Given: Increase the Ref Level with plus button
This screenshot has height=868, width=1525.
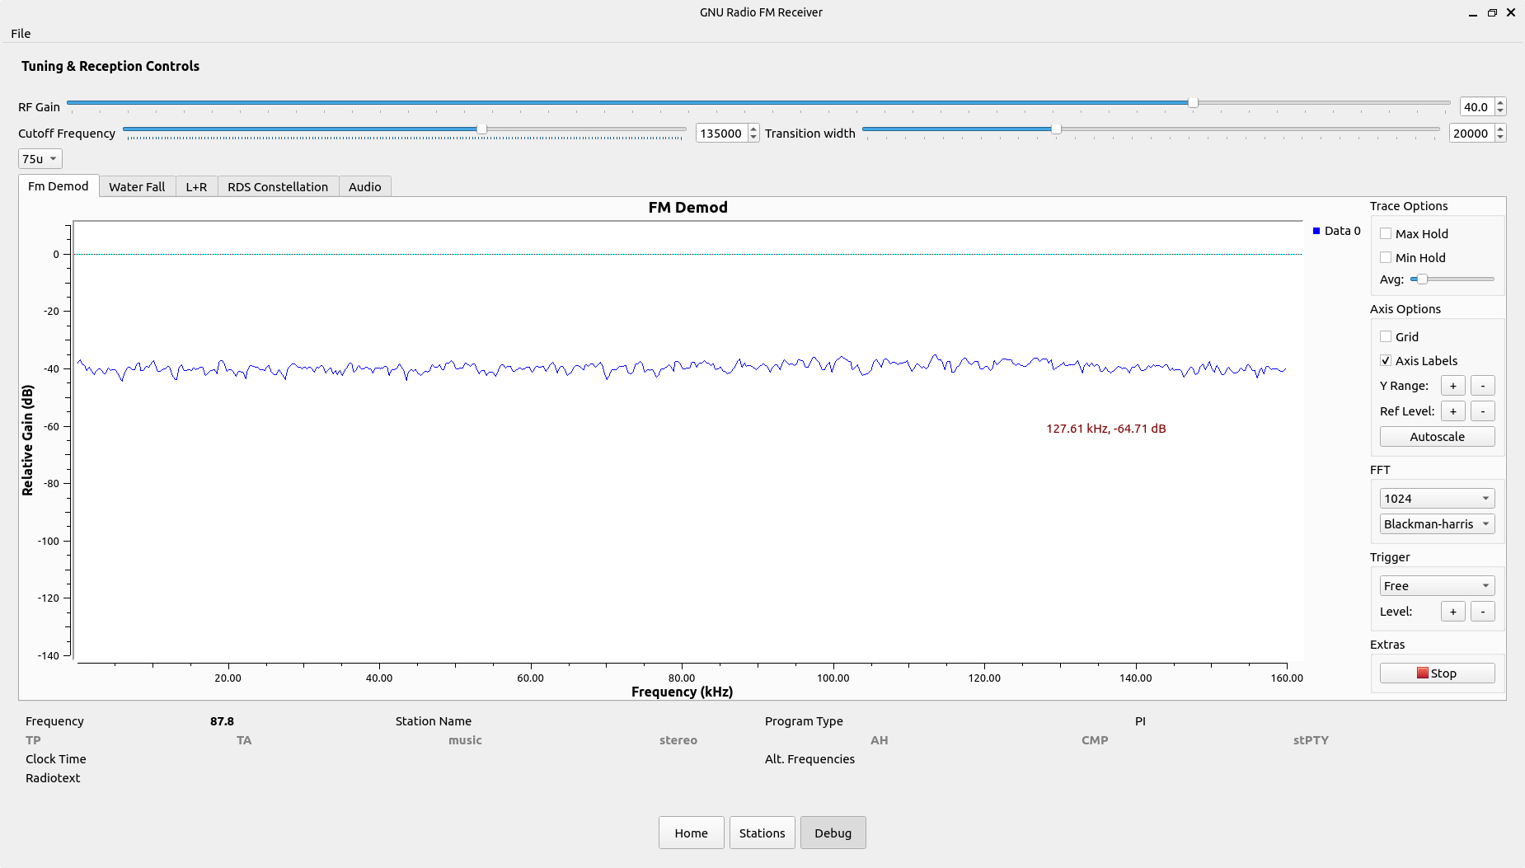Looking at the screenshot, I should (1452, 411).
